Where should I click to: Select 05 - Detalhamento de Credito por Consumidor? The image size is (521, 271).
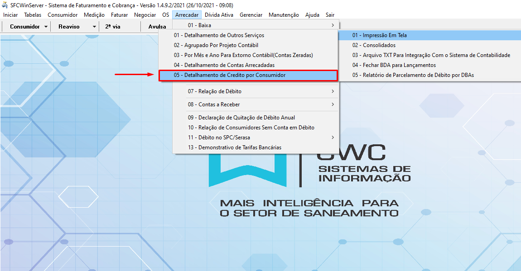tap(229, 75)
